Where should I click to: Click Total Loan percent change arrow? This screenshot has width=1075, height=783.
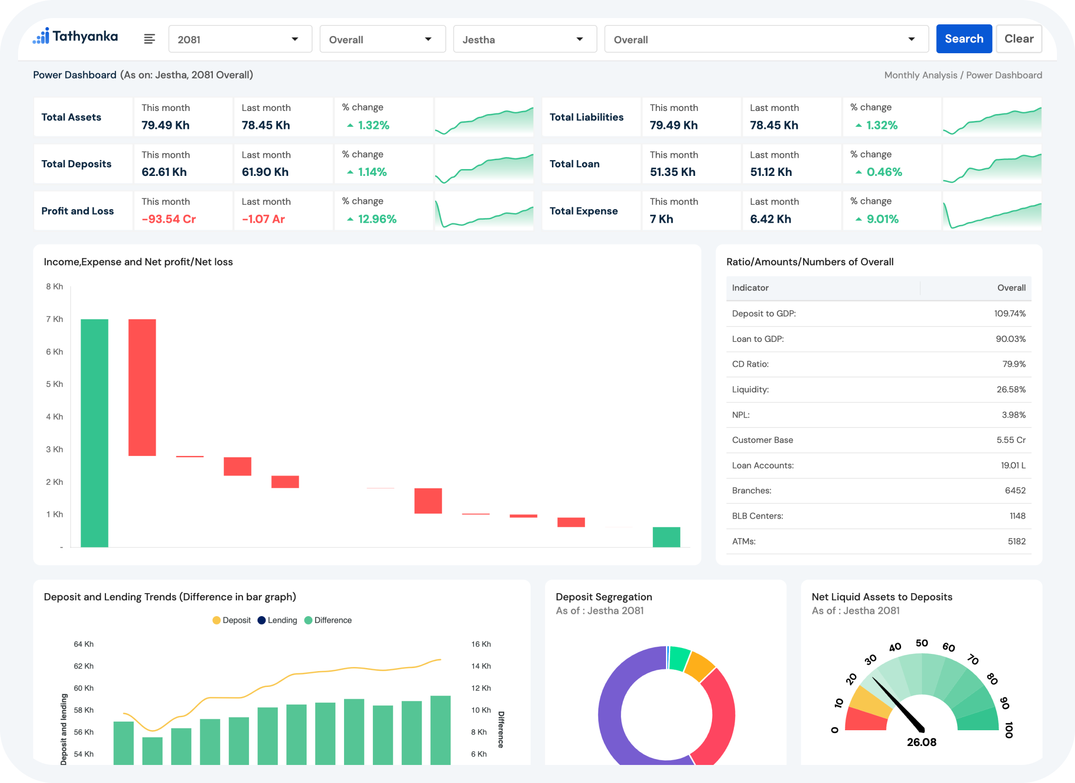click(x=859, y=173)
